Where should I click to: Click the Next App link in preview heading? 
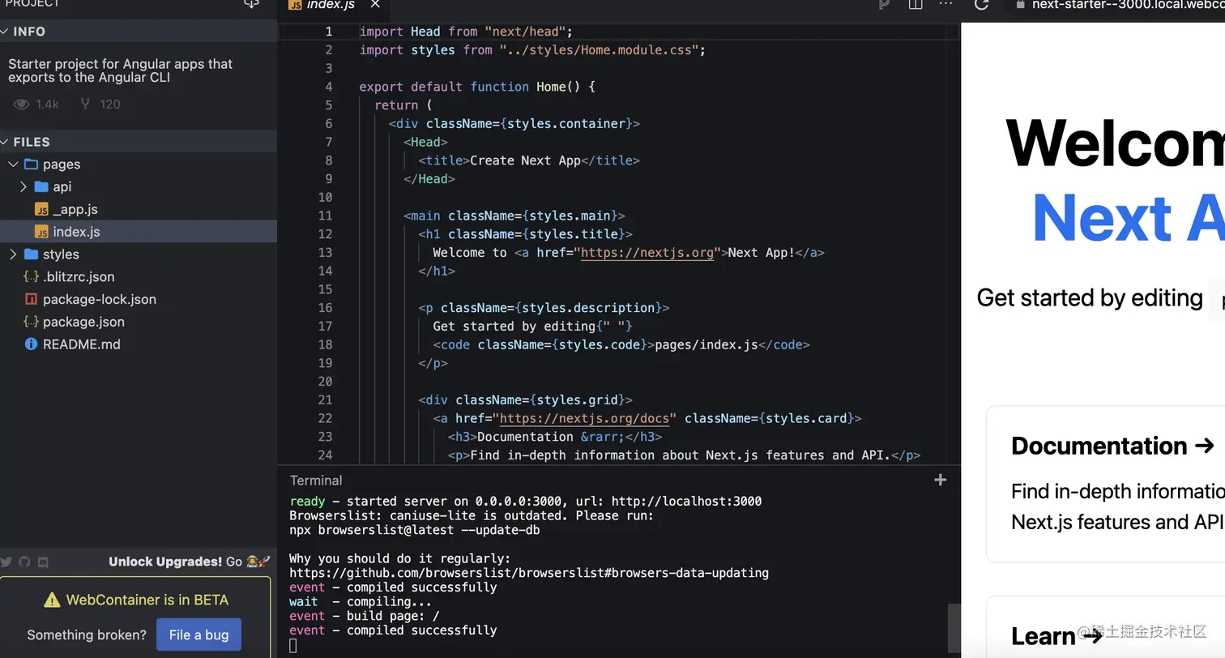pos(1128,219)
